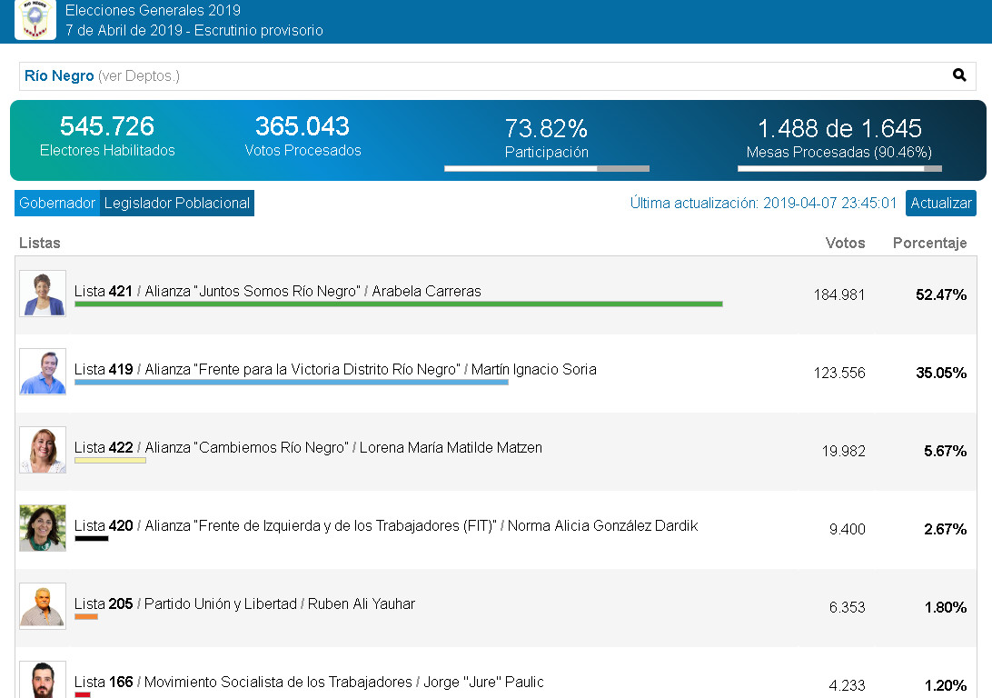
Task: Click Arabela Carreras candidate photo
Action: [x=43, y=294]
